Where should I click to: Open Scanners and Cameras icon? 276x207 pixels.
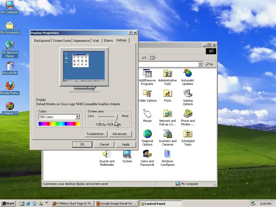pyautogui.click(x=167, y=138)
